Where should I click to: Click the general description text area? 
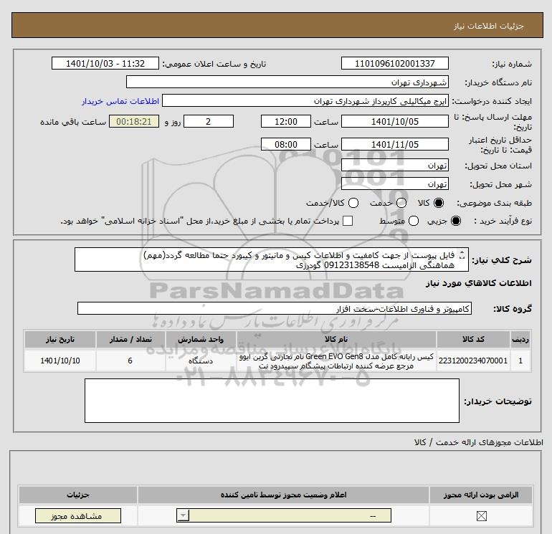tap(272, 259)
